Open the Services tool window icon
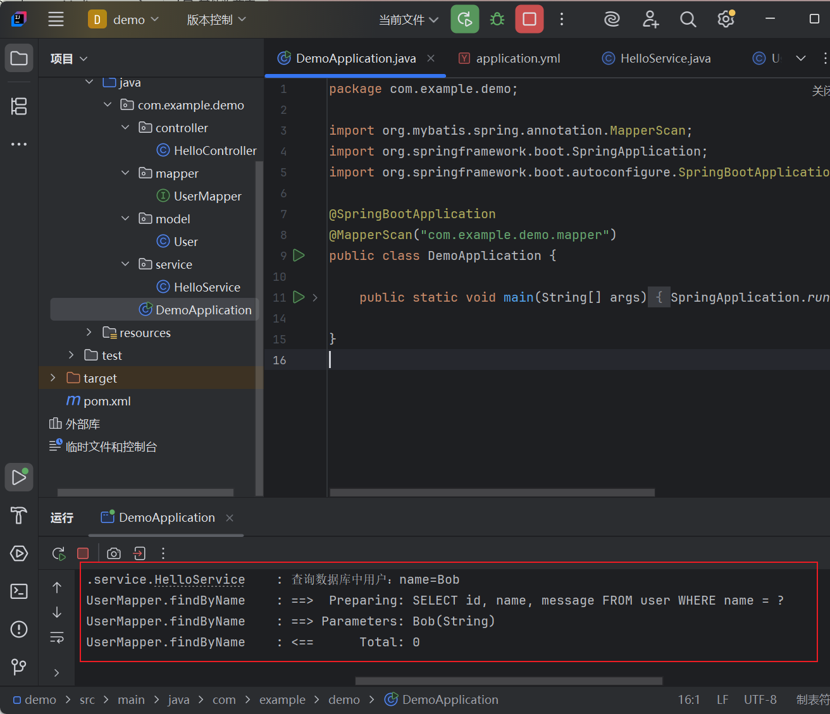This screenshot has height=714, width=830. pyautogui.click(x=19, y=553)
